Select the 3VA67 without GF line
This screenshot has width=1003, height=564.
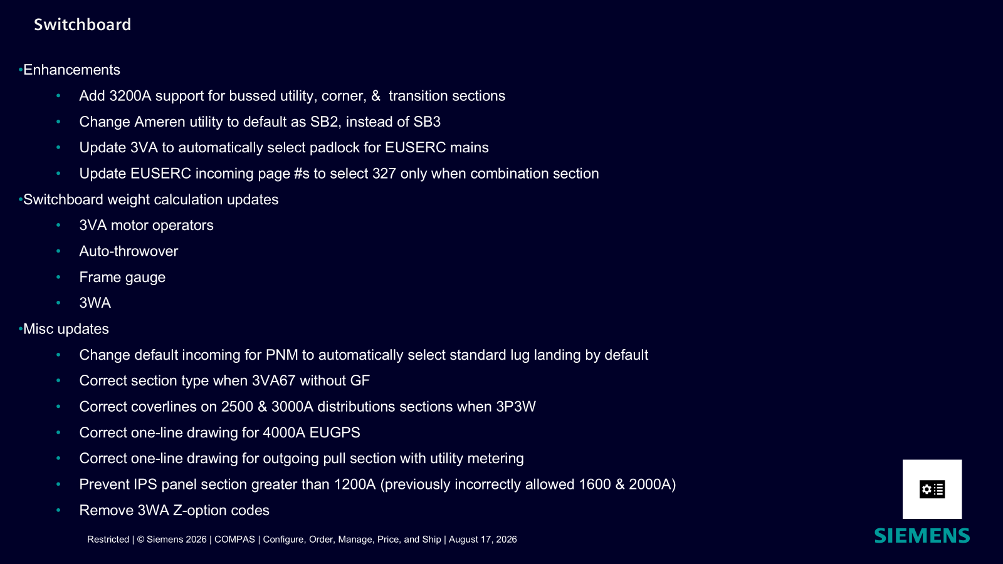(224, 380)
